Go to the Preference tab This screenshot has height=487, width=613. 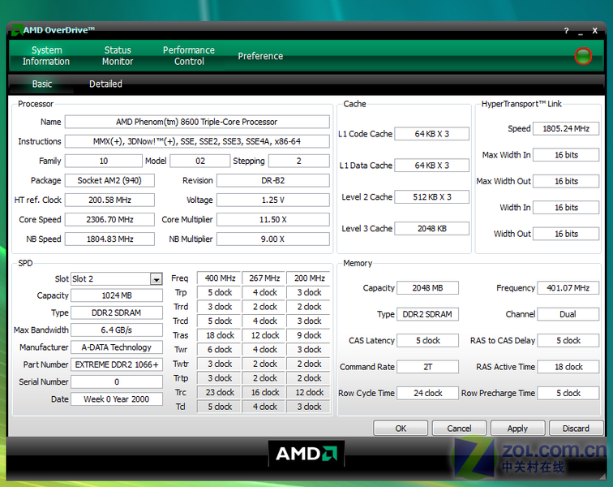click(x=260, y=56)
